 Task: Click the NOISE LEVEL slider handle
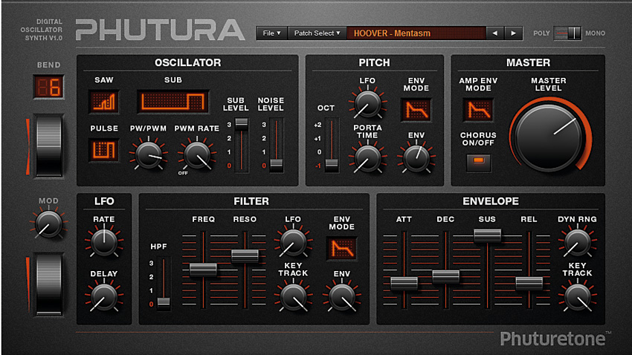276,164
